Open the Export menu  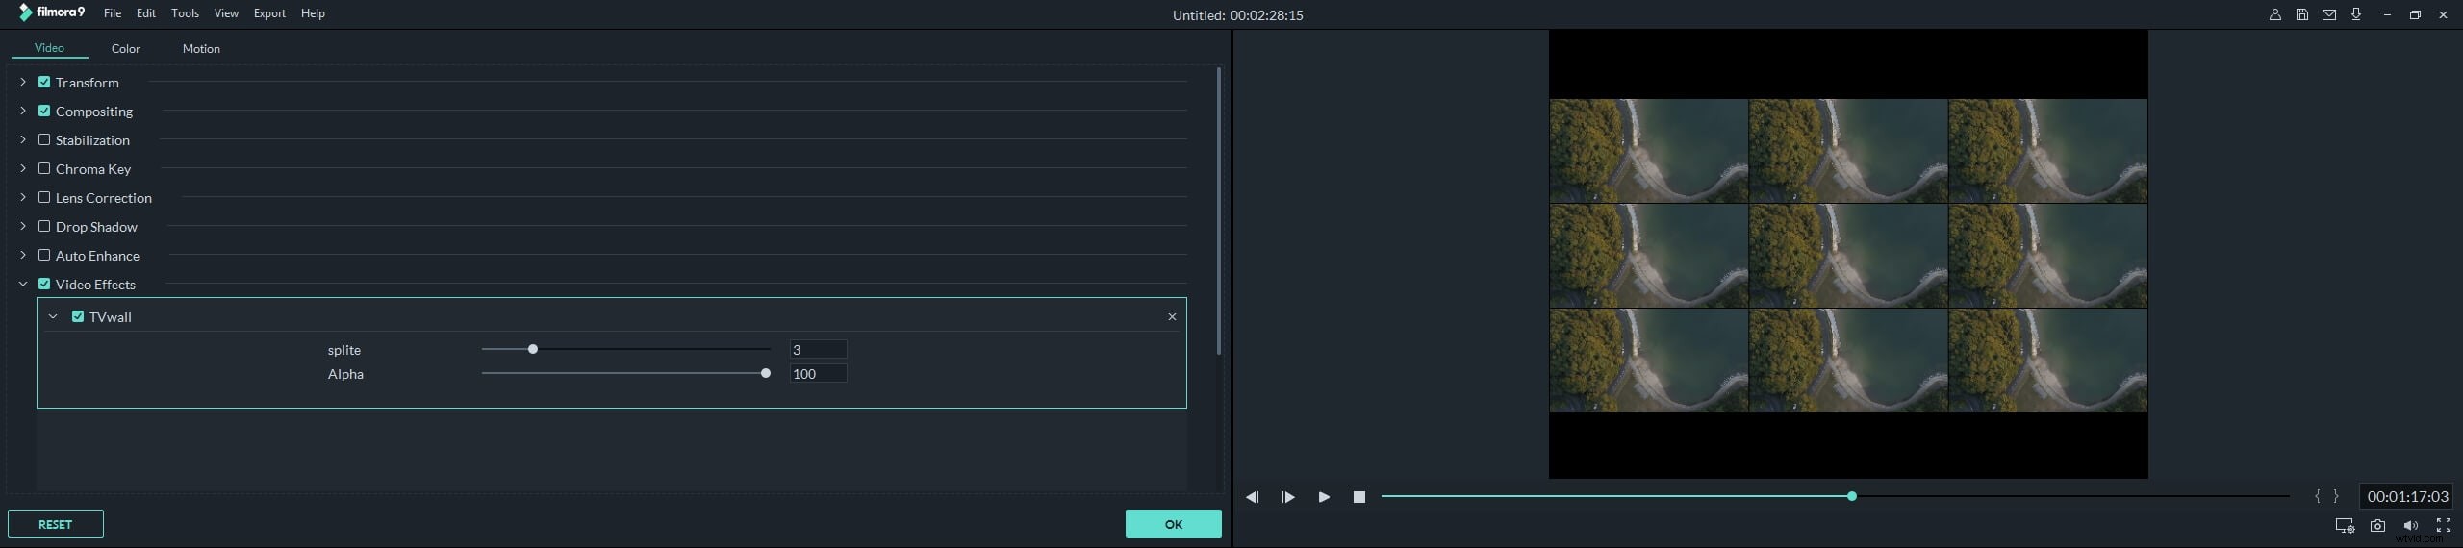click(269, 13)
